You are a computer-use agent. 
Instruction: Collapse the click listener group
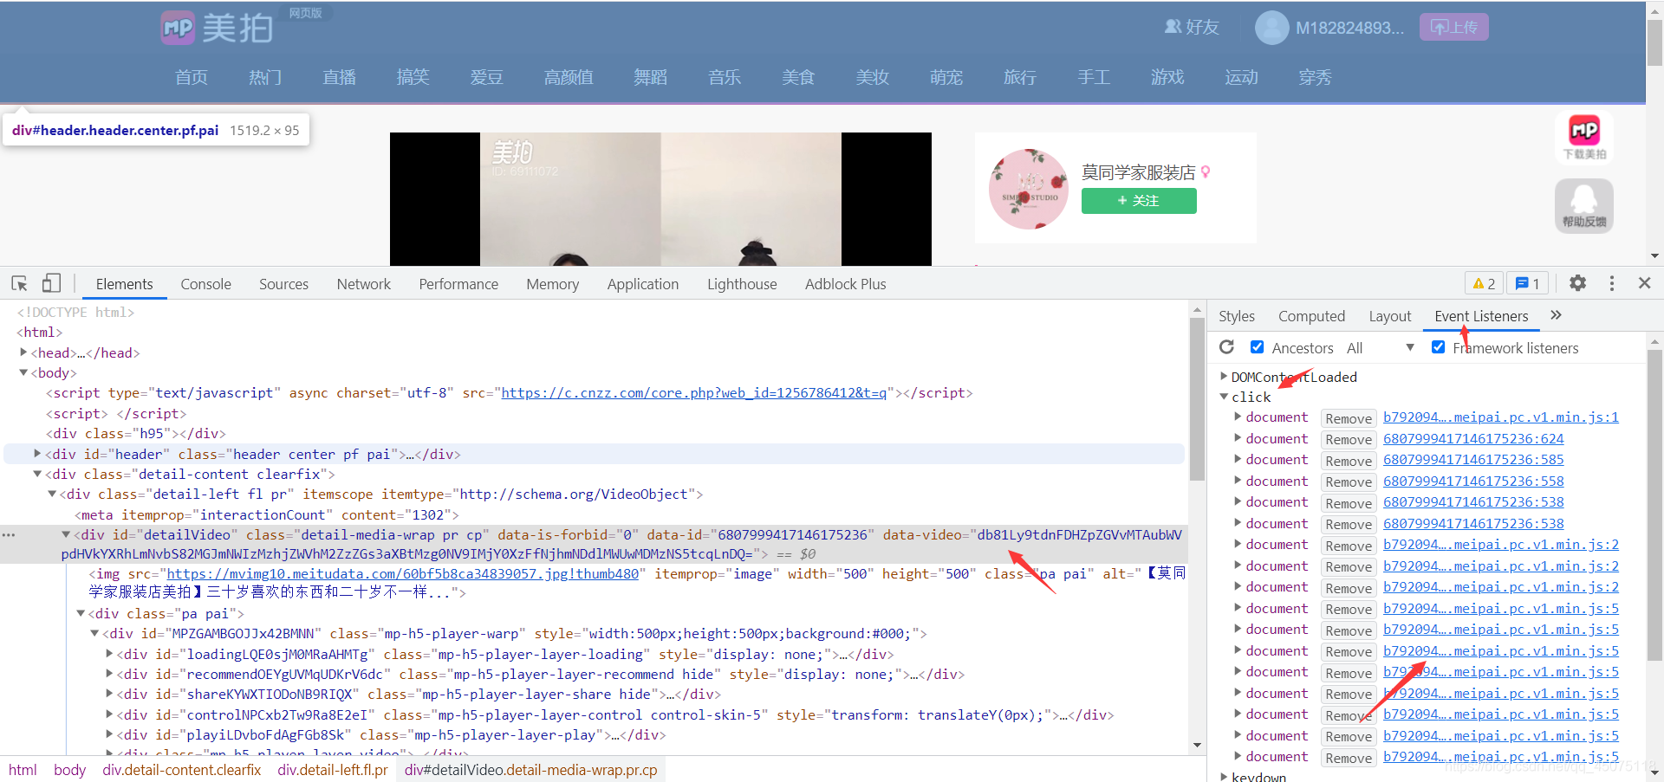click(1224, 397)
